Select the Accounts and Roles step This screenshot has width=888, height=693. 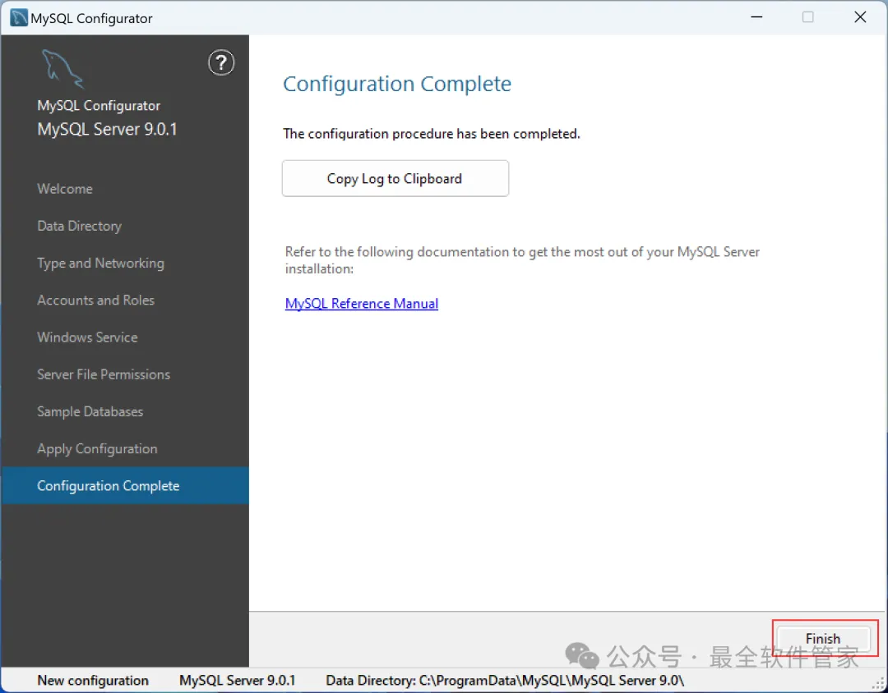95,300
